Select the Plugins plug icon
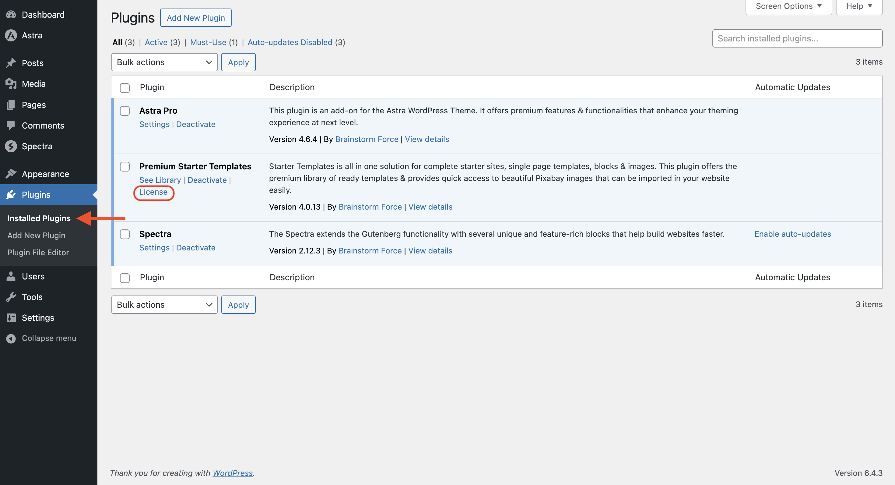Viewport: 895px width, 485px height. click(x=11, y=194)
